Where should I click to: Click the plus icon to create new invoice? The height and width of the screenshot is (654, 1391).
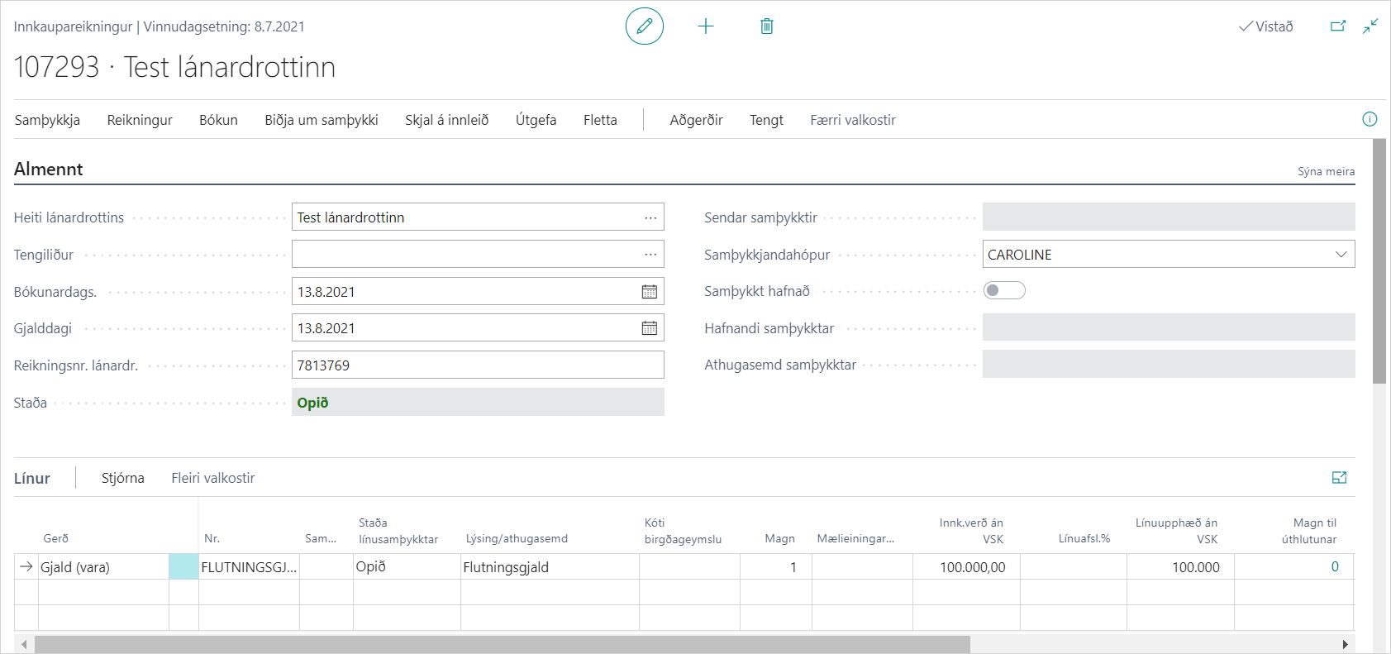[706, 26]
